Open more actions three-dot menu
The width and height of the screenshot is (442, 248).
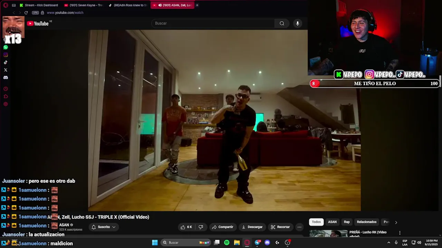[299, 227]
